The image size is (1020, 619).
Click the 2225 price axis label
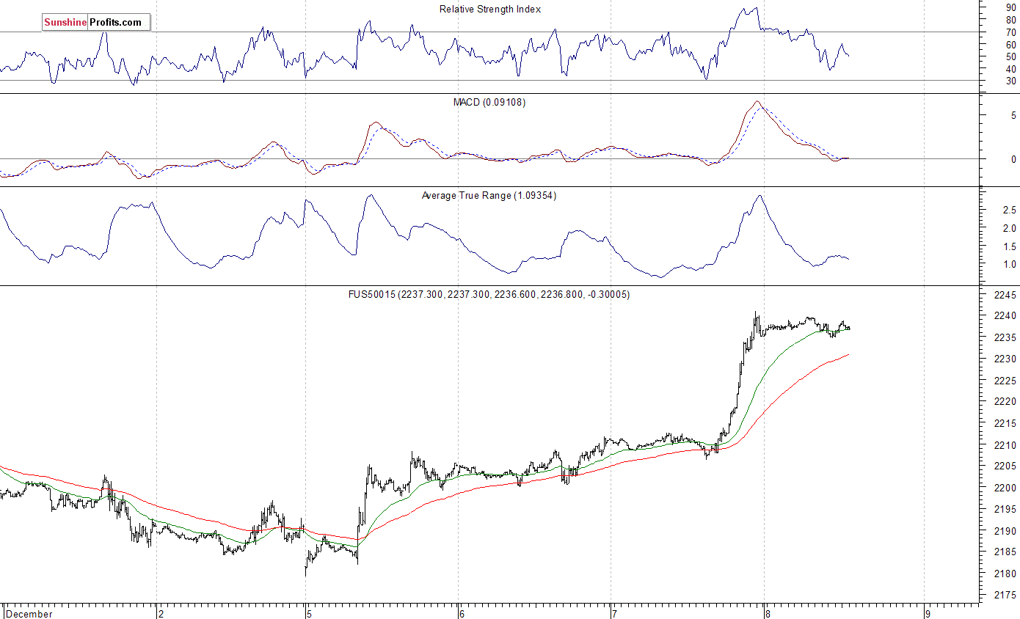coord(1005,381)
